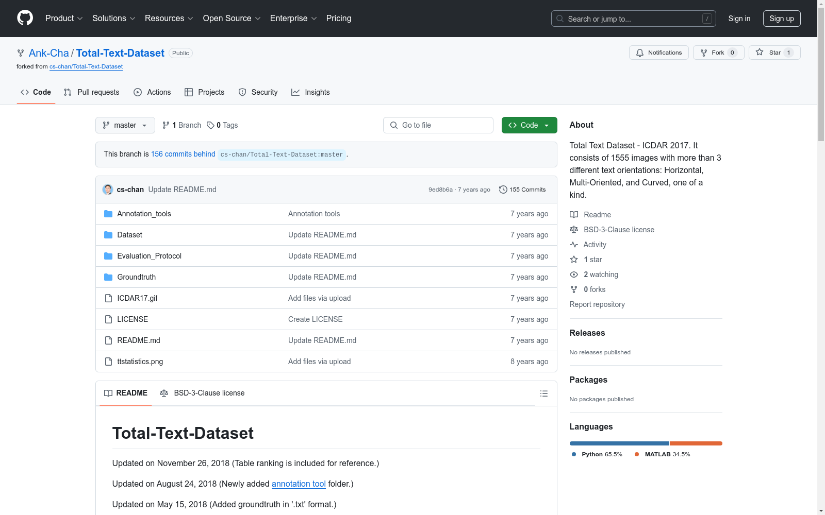Switch to the Actions tab
This screenshot has width=825, height=515.
(152, 92)
